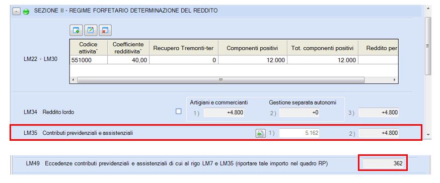Viewport: 440px width, 183px height.
Task: Click the 40,00 coefficient cell
Action: (x=128, y=60)
